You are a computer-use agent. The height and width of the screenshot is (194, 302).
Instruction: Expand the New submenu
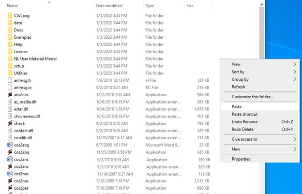(259, 149)
